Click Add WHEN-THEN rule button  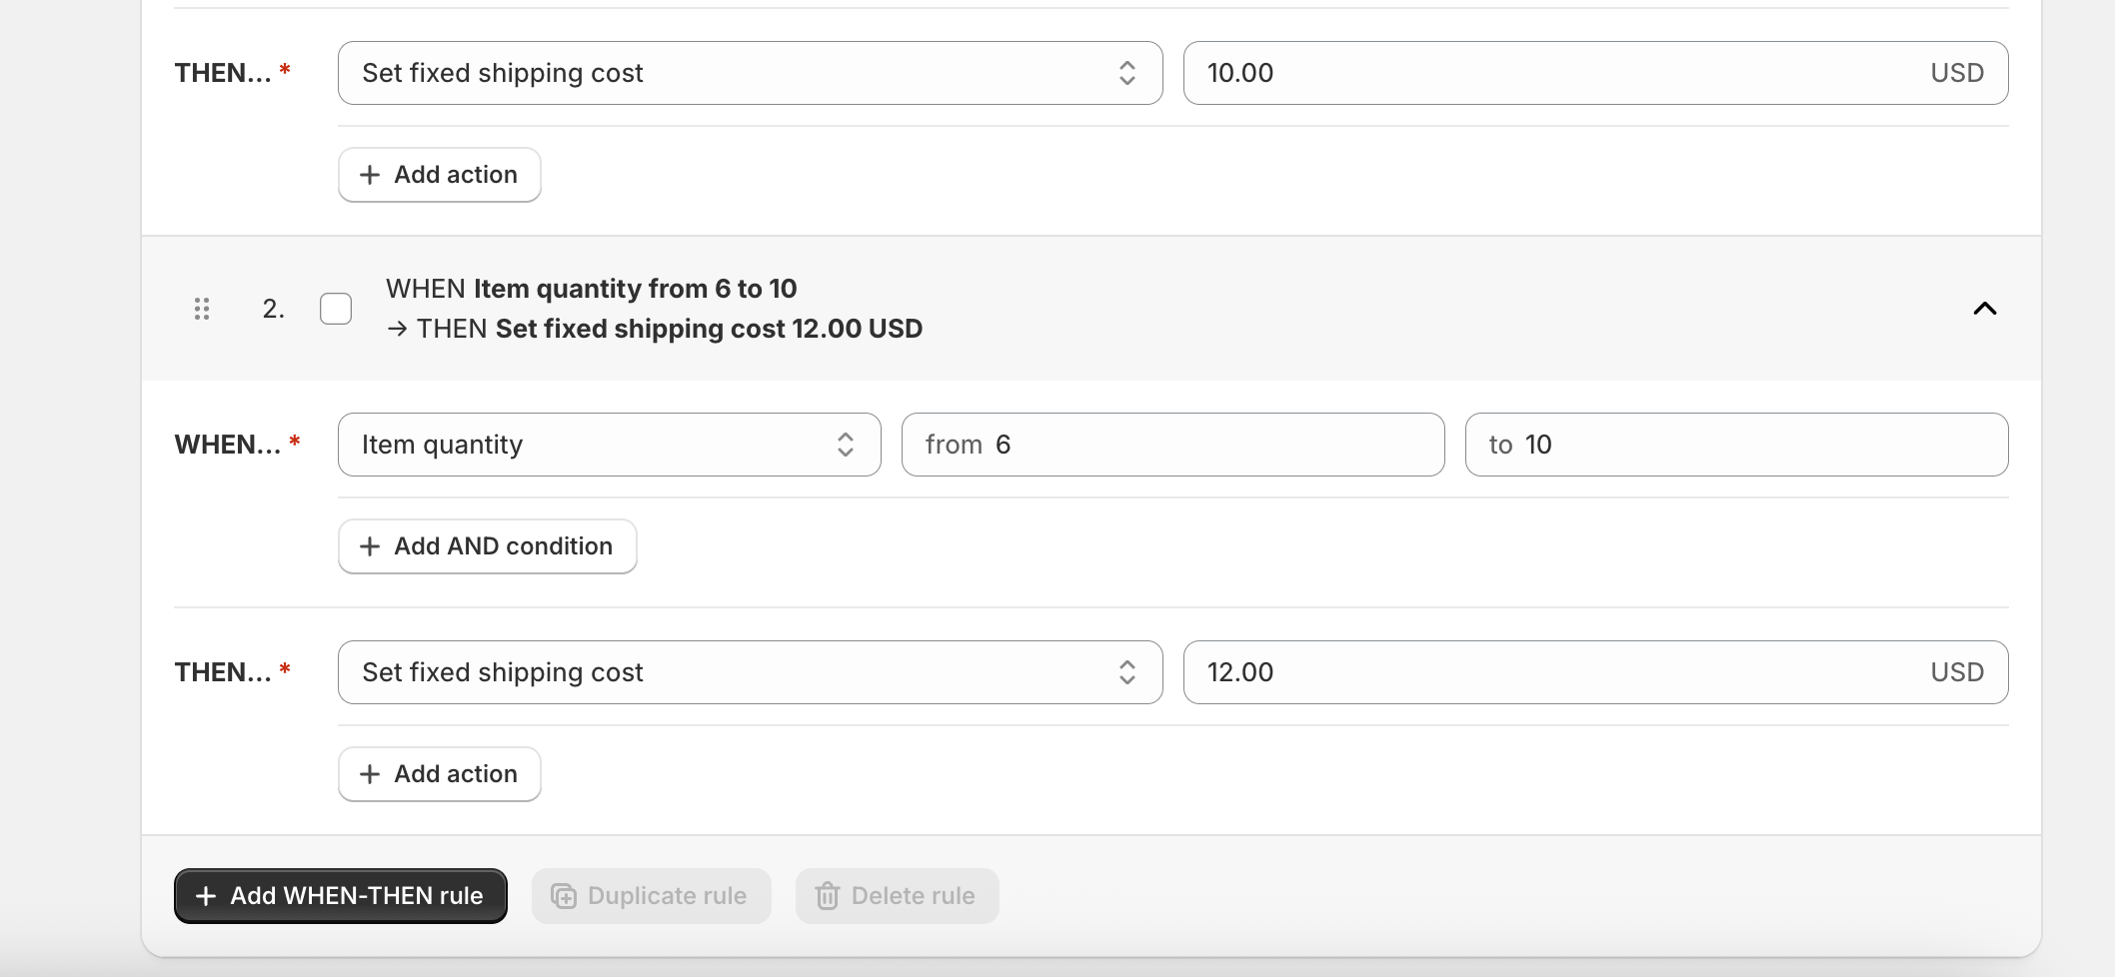(x=341, y=896)
